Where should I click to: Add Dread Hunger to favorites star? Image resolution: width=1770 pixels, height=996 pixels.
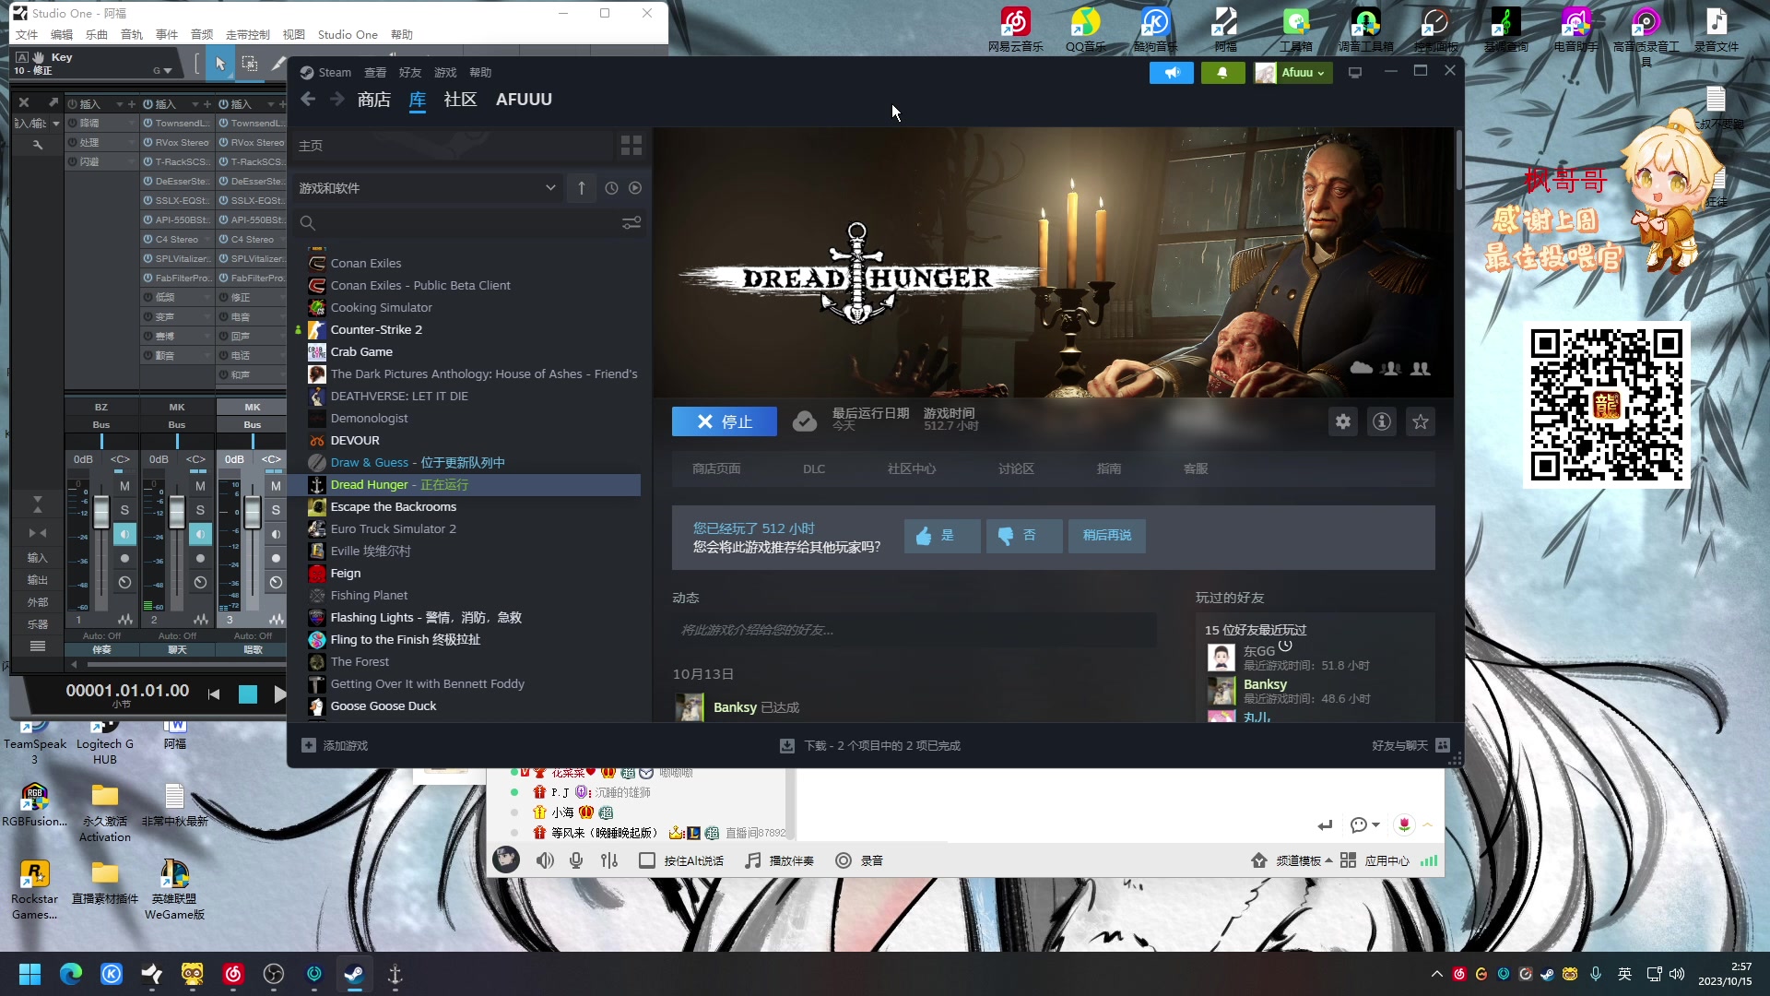click(x=1421, y=421)
